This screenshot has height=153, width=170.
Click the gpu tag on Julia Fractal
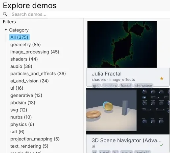coord(96,86)
